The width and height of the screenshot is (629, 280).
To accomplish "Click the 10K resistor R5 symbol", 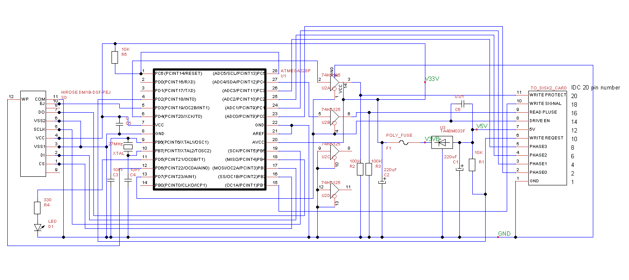I will point(115,57).
